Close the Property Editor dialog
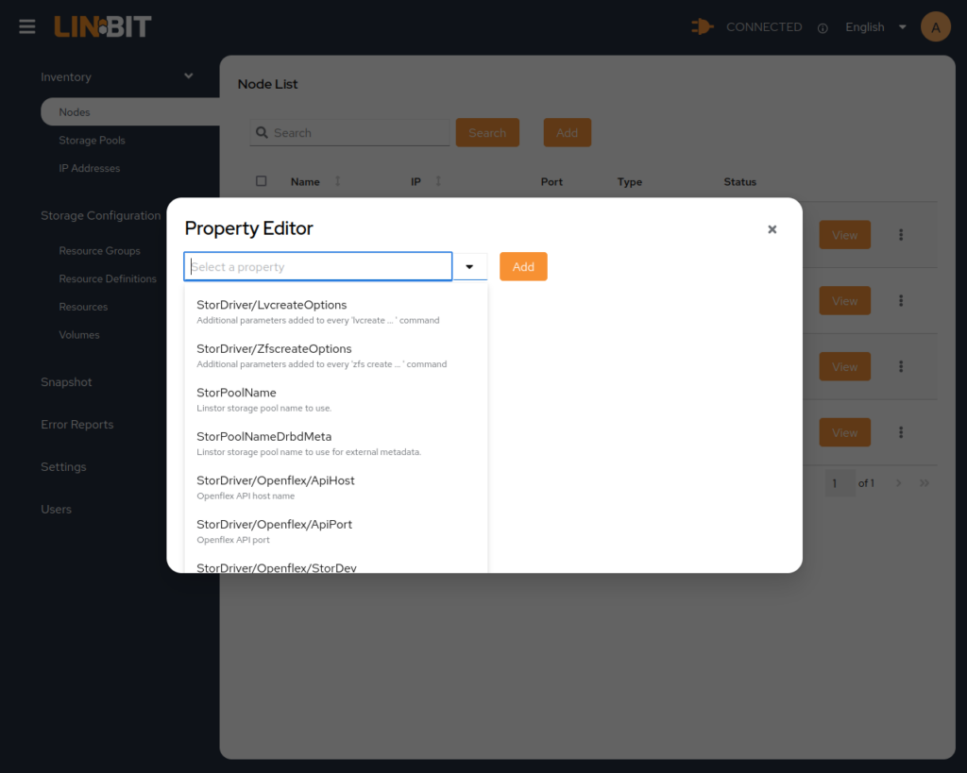Viewport: 967px width, 773px height. [772, 229]
